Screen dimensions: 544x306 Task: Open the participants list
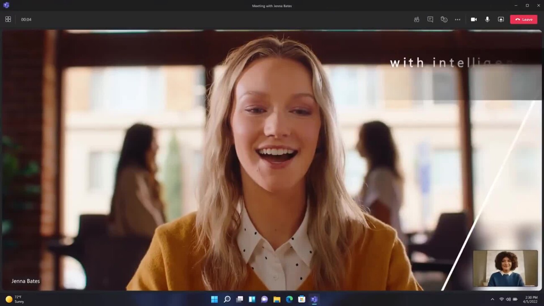click(416, 19)
